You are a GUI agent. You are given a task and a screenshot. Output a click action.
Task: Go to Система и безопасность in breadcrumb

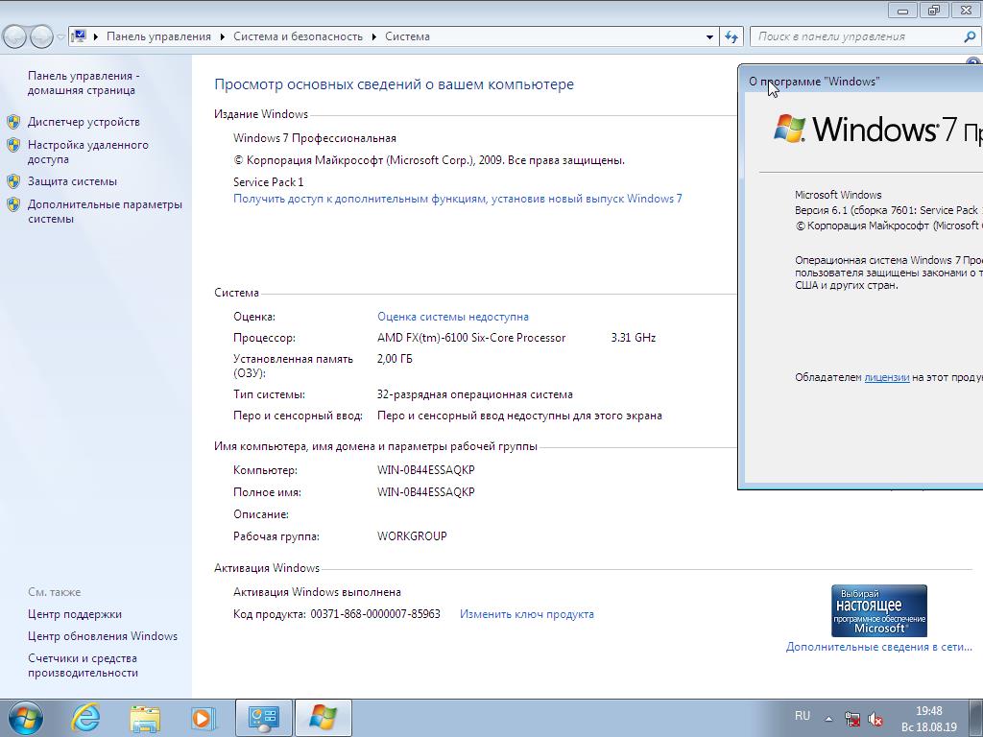coord(298,36)
